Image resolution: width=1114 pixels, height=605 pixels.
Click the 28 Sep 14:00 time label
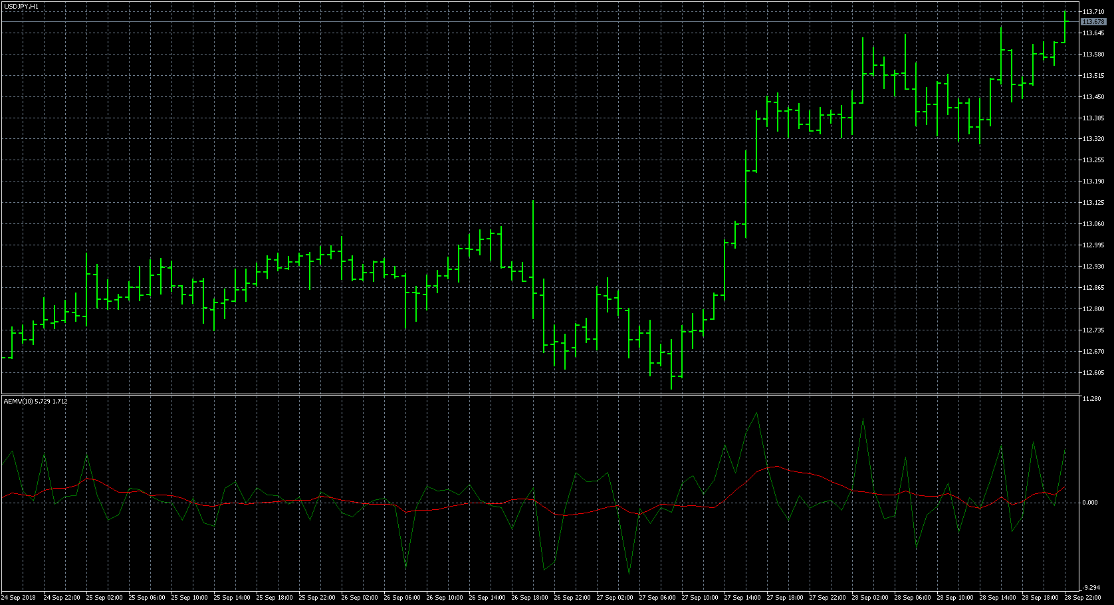[998, 598]
